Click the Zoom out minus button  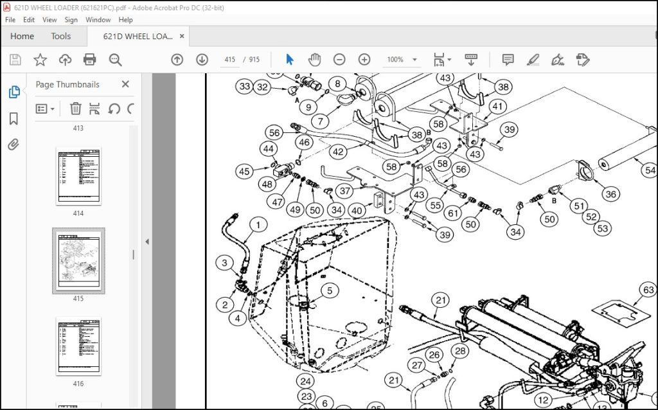(x=339, y=60)
